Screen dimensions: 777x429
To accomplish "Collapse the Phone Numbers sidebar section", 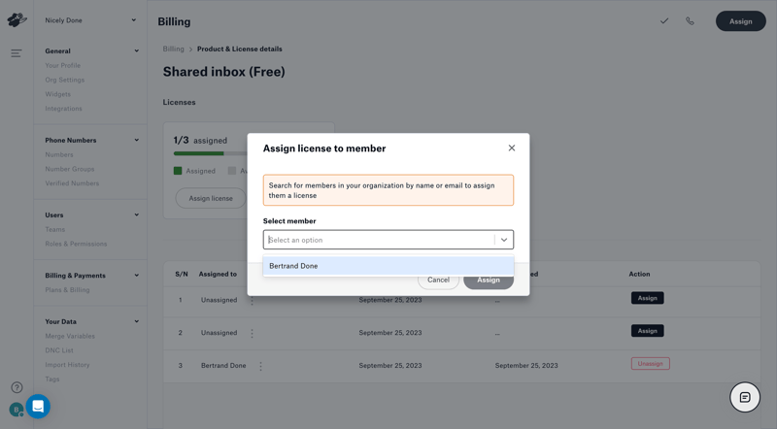I will pos(136,140).
